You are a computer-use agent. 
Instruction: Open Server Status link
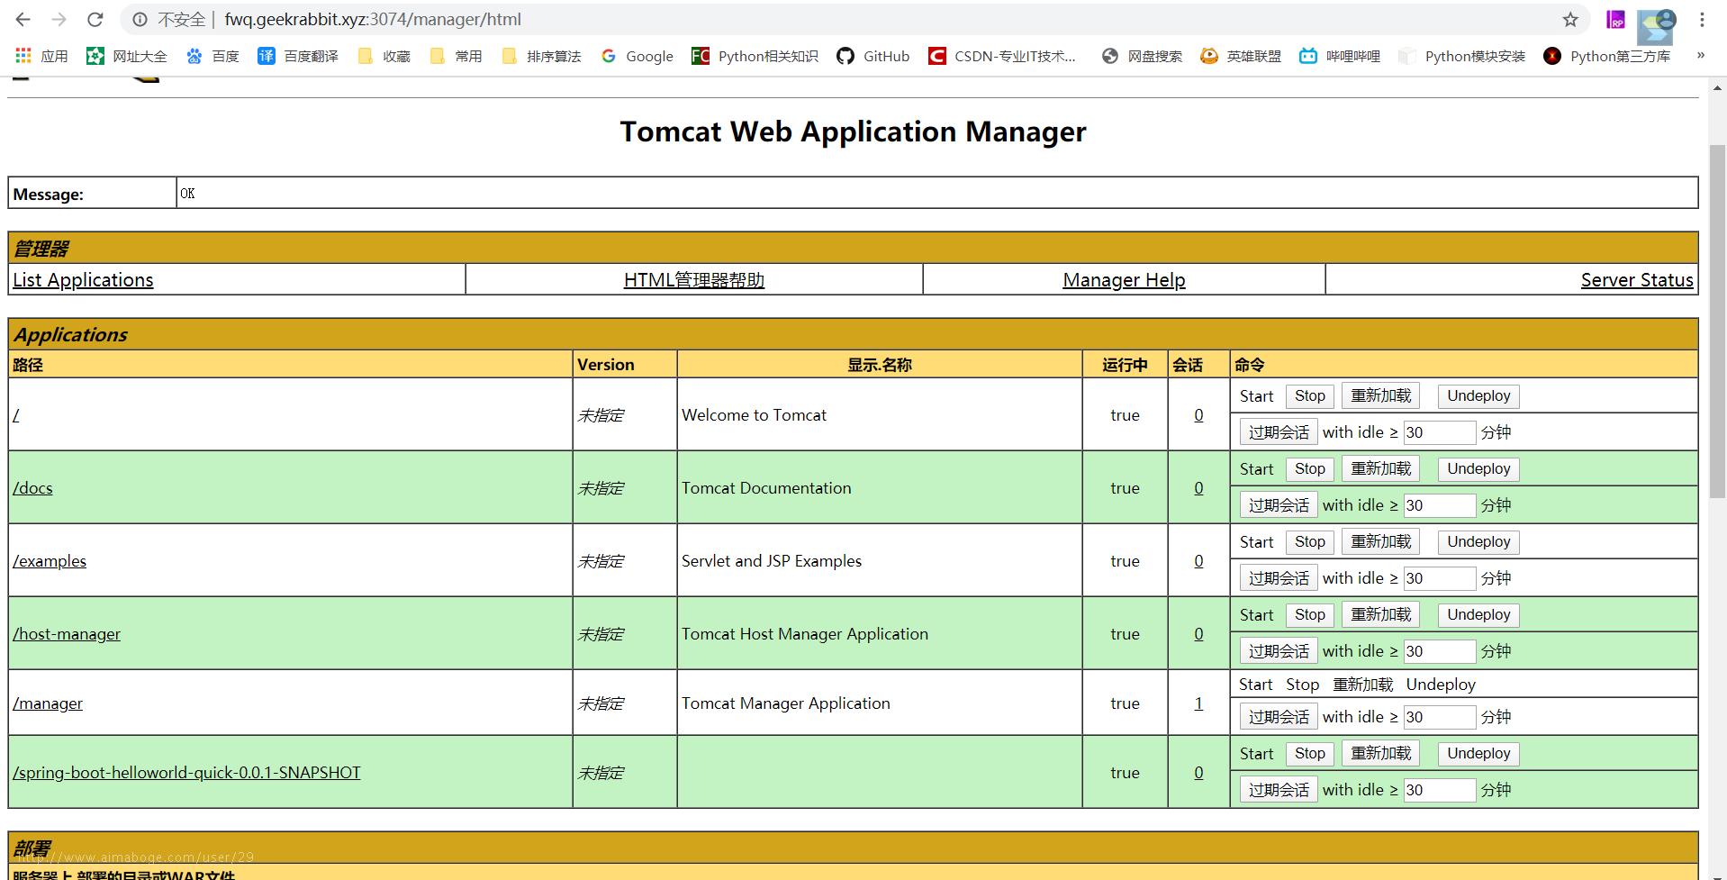[x=1637, y=280]
